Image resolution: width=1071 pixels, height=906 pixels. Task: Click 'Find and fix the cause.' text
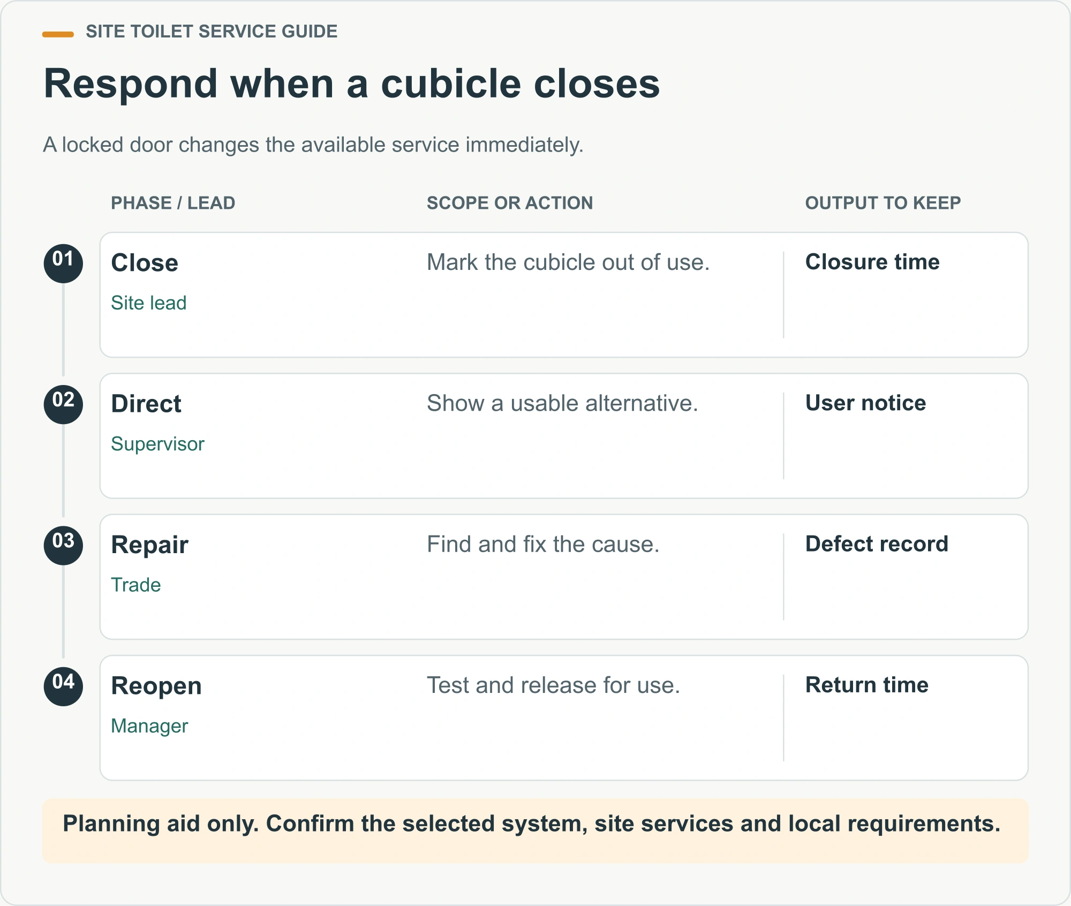coord(543,544)
